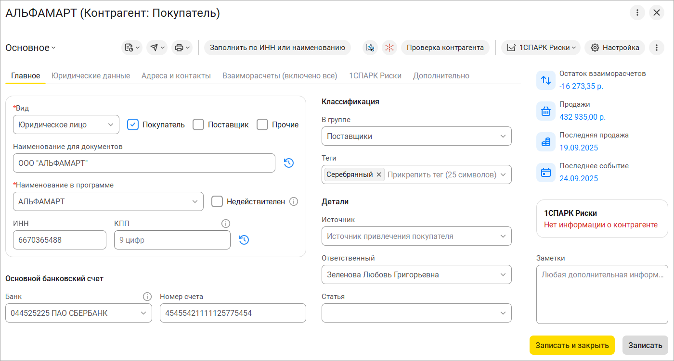
Task: Switch to the Юридические данные tab
Action: click(x=91, y=76)
